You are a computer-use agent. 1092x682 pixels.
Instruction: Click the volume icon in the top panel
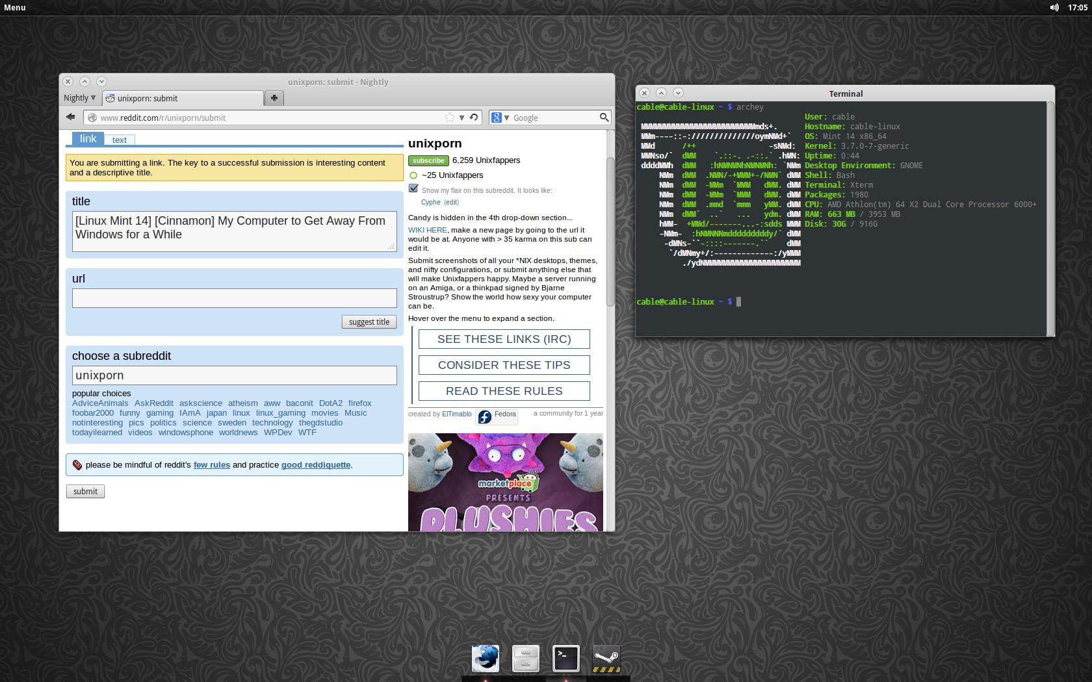pos(1054,8)
